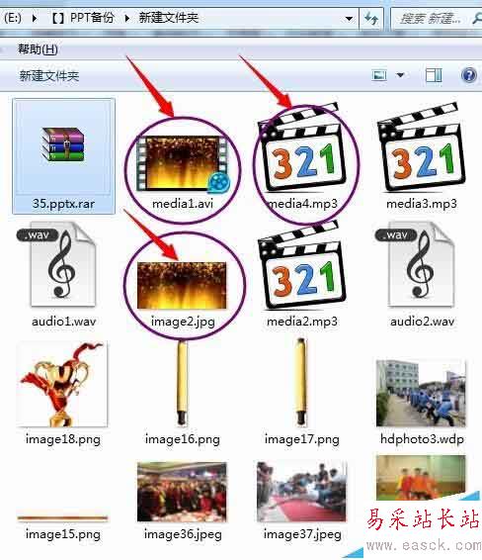Image resolution: width=482 pixels, height=560 pixels.
Task: Click the refresh button beside address bar
Action: coord(370,18)
